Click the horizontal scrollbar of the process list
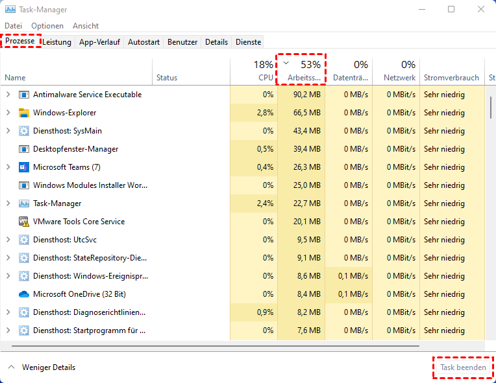Screen dimensions: 496x383 point(215,346)
